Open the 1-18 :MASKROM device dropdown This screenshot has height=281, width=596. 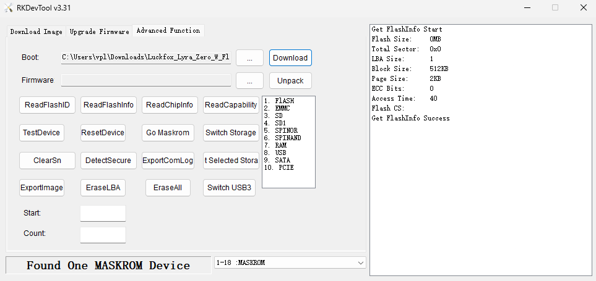pos(290,262)
